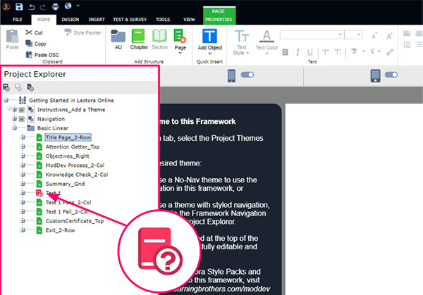Click the Copy icon

(29, 44)
